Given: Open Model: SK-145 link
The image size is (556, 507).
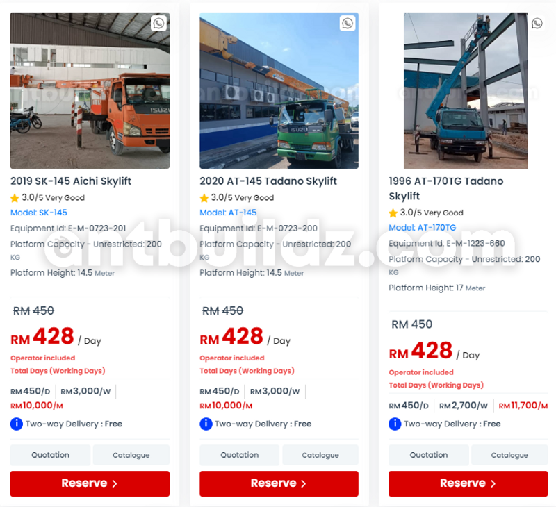Looking at the screenshot, I should pyautogui.click(x=39, y=213).
